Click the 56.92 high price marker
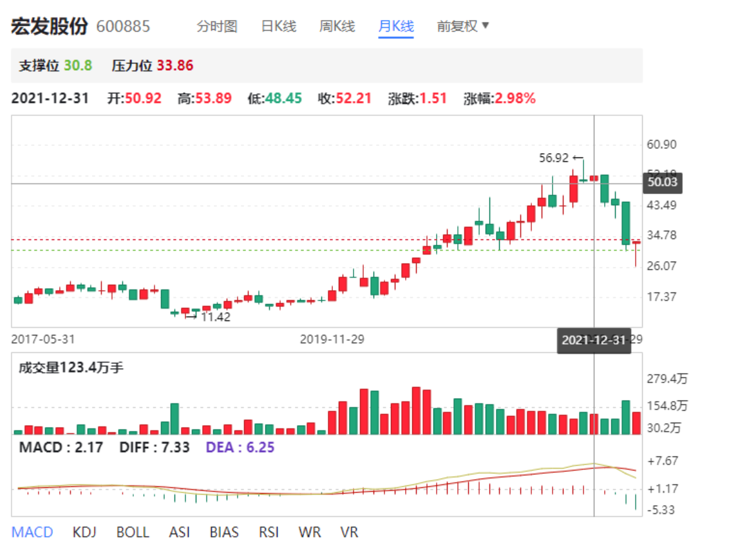Viewport: 729px width, 544px height. pos(555,158)
